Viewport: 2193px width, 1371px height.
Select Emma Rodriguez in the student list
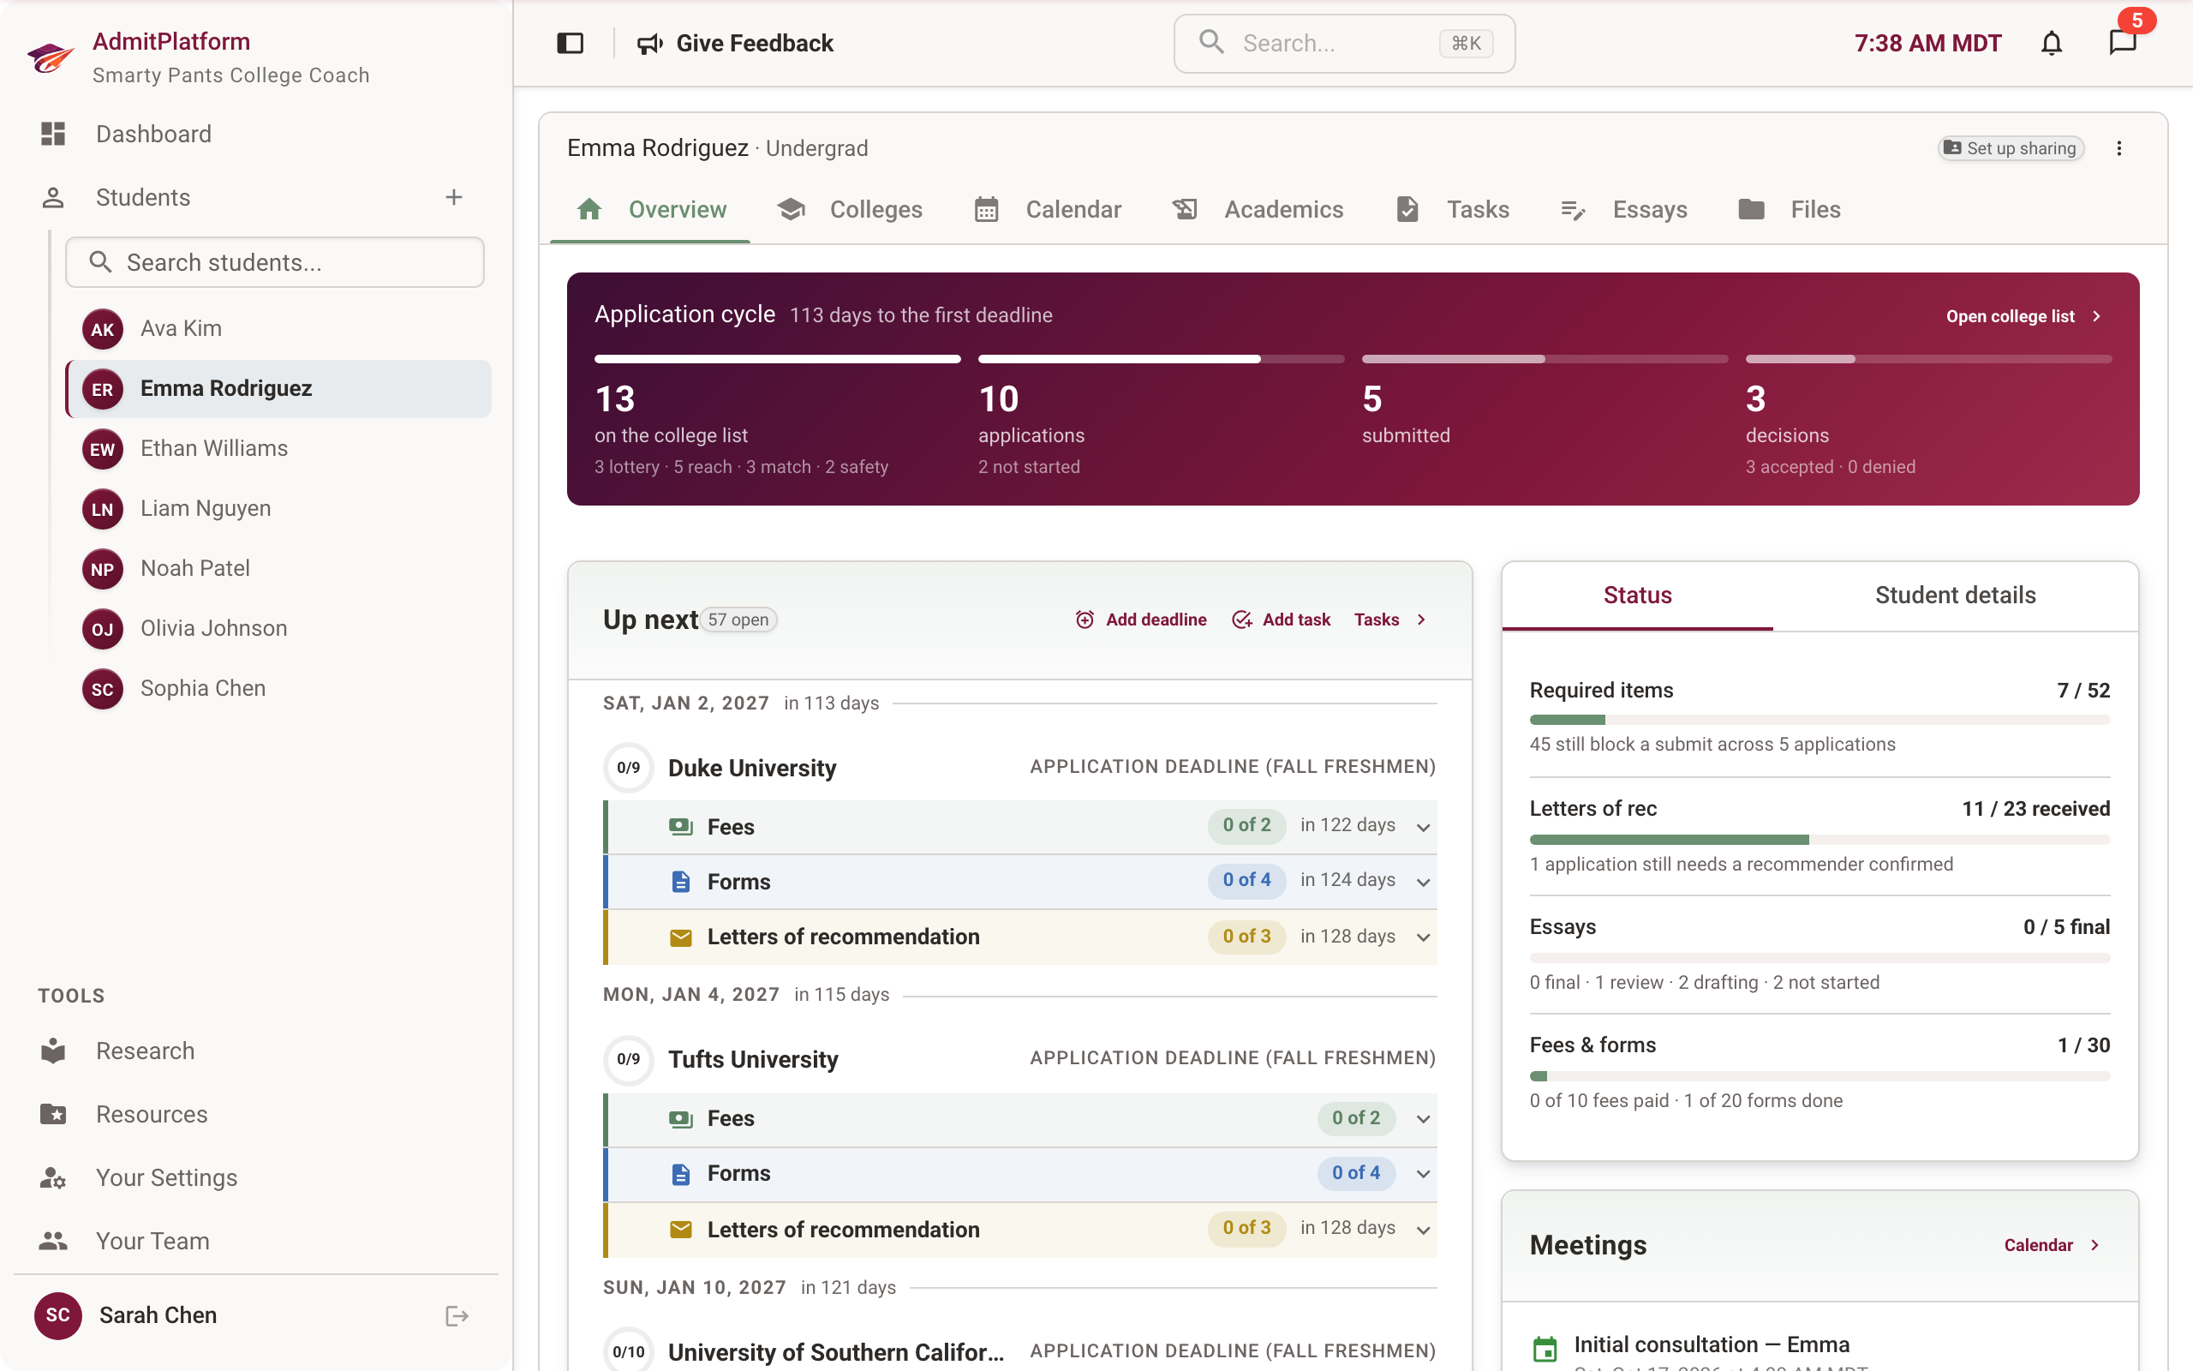pyautogui.click(x=278, y=388)
